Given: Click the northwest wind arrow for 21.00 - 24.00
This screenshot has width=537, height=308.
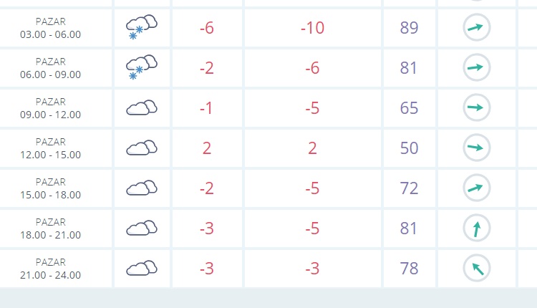Looking at the screenshot, I should coord(476,268).
